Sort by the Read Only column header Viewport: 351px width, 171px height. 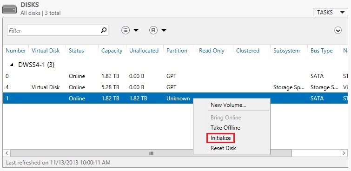[212, 51]
